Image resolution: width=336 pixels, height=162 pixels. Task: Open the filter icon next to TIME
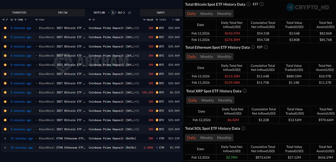(x=15, y=20)
